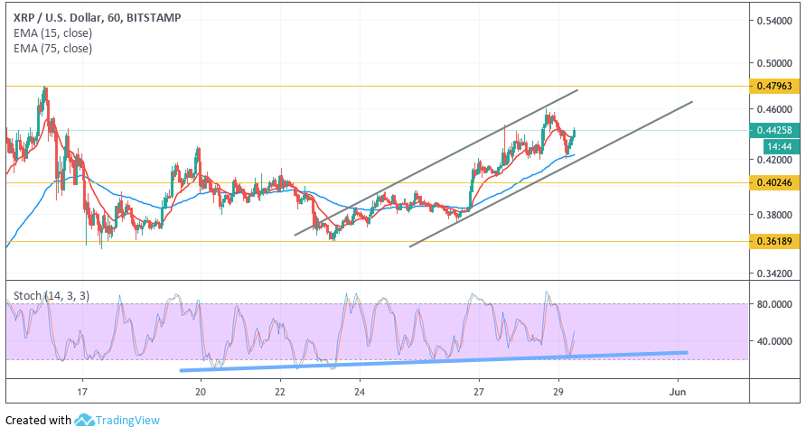Screen dimensions: 806x436
Task: Click the current price label 0.44258
Action: point(775,130)
